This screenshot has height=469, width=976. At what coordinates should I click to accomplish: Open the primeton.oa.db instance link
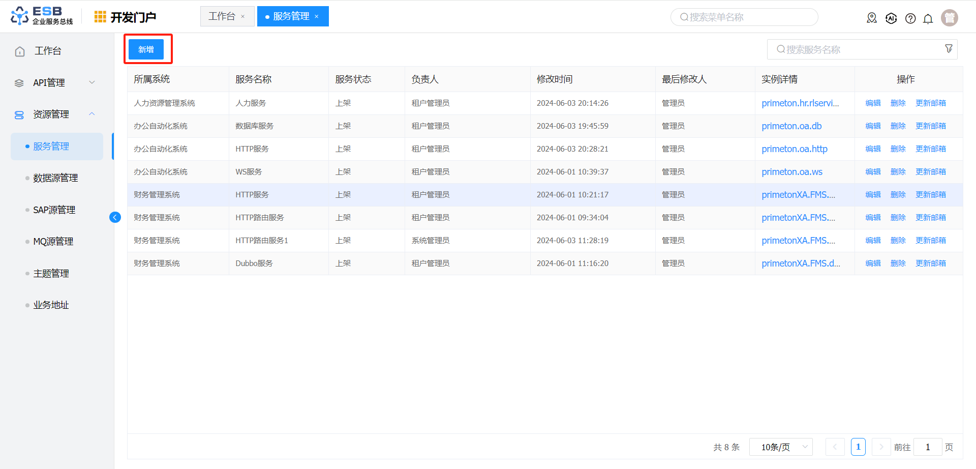pyautogui.click(x=791, y=126)
